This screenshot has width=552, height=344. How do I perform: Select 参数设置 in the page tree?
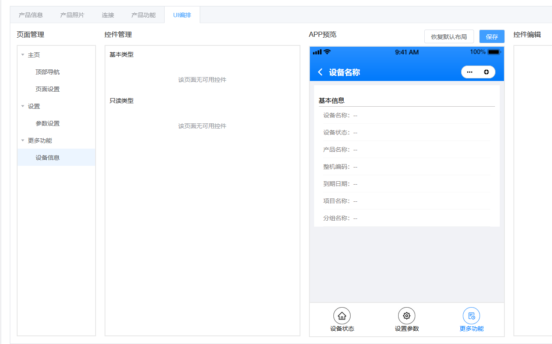[x=56, y=123]
